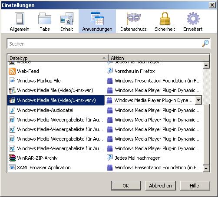Viewport: 218px width, 197px height.
Task: Select the 'Windows Media file (video/x-ms-wmv)' entry
Action: (56, 100)
